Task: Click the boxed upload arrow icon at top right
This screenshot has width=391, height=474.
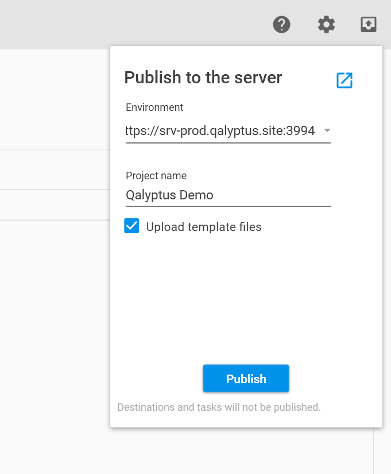Action: coord(368,25)
